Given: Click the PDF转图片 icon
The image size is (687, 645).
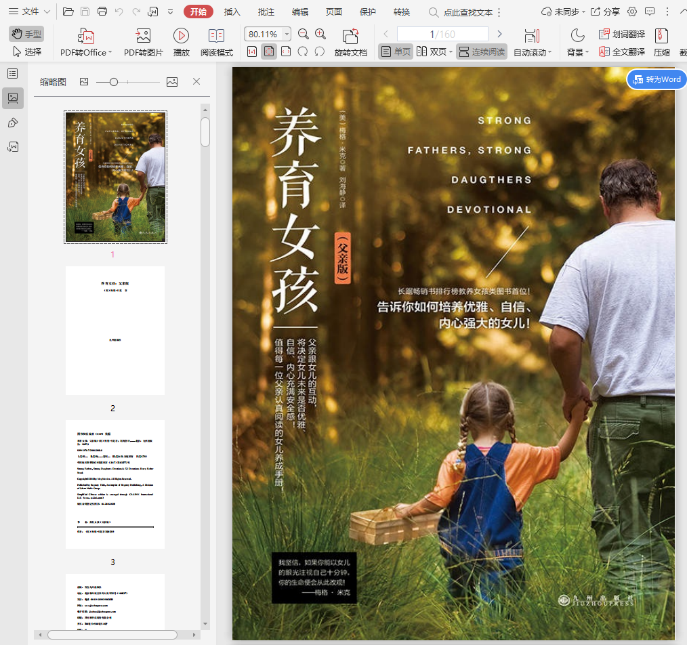Looking at the screenshot, I should [143, 37].
